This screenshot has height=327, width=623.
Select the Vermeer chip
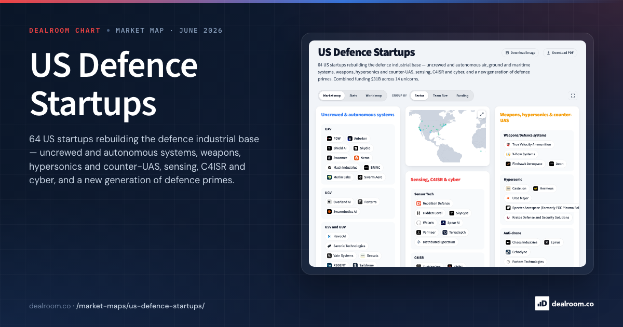(427, 233)
